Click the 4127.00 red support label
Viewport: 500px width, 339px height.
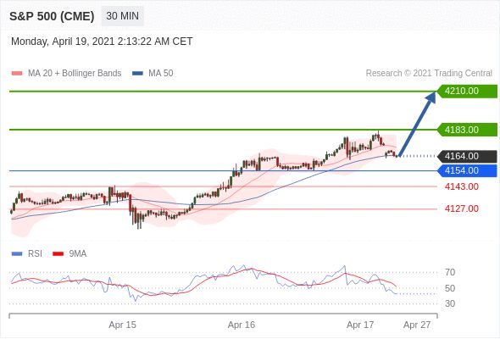point(462,208)
